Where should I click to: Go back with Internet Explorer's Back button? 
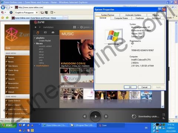pos(3,7)
